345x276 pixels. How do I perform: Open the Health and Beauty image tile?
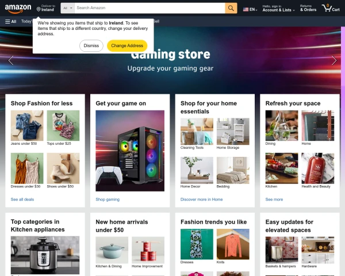point(318,168)
